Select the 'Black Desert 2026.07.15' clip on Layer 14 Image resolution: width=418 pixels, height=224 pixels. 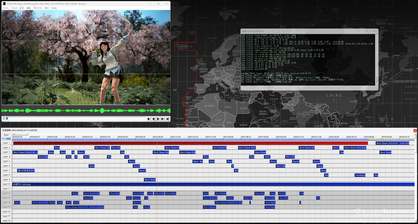point(229,203)
